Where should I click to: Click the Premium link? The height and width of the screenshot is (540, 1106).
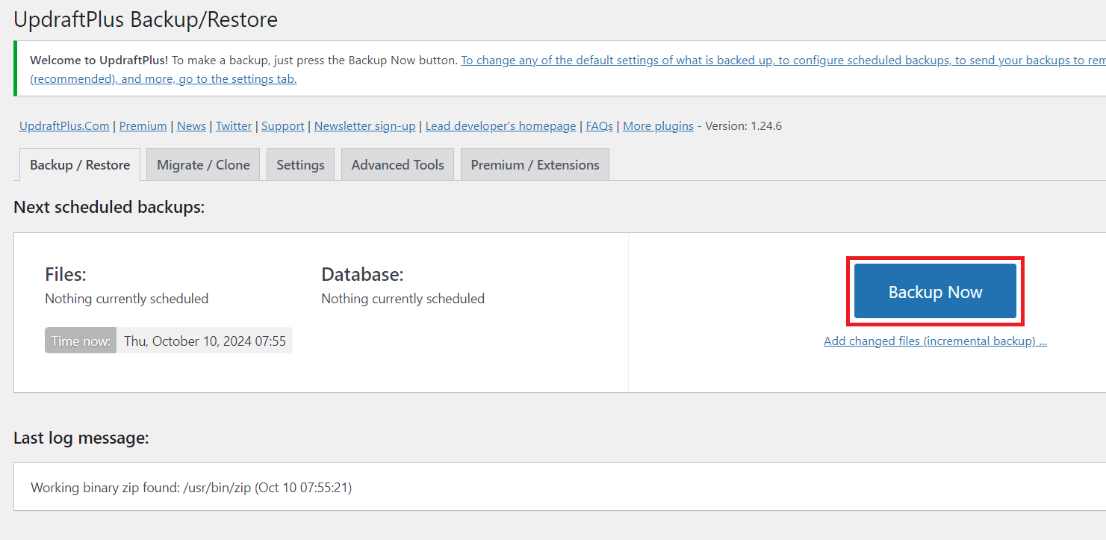pos(143,125)
